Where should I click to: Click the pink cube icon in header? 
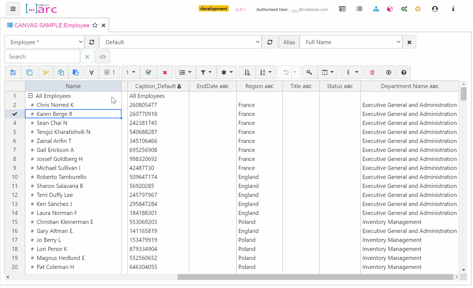[x=390, y=9]
